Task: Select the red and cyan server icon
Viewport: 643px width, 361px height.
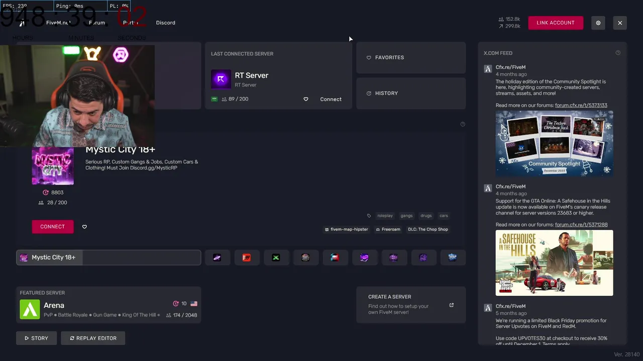Action: 335,258
